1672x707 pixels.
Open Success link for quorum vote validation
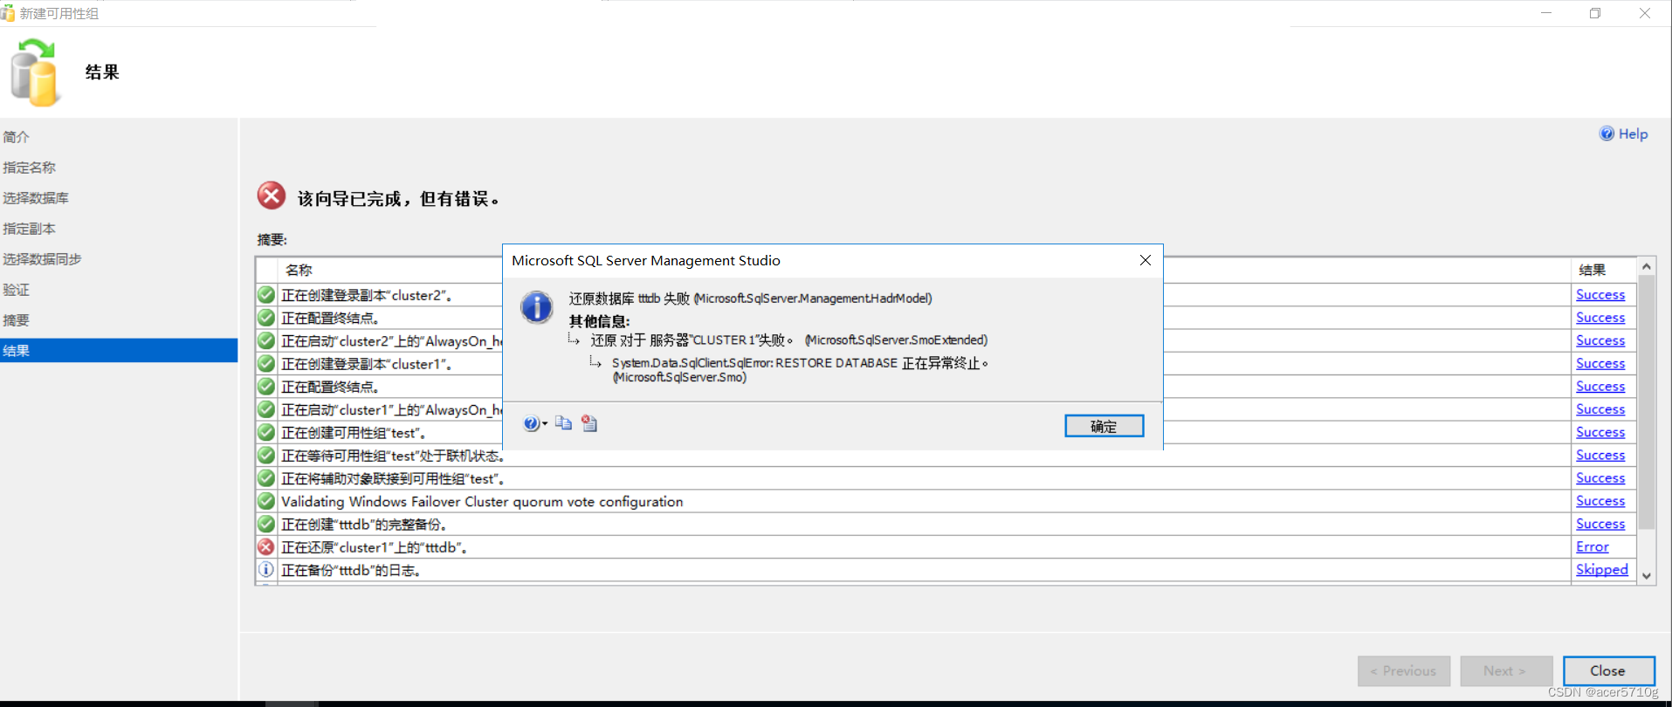click(1600, 501)
